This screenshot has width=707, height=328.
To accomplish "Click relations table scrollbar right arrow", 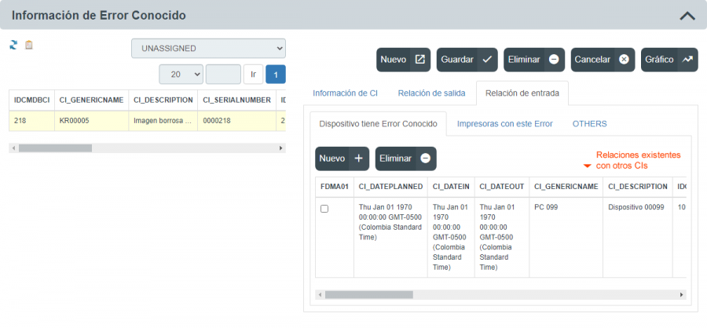I will point(682,295).
